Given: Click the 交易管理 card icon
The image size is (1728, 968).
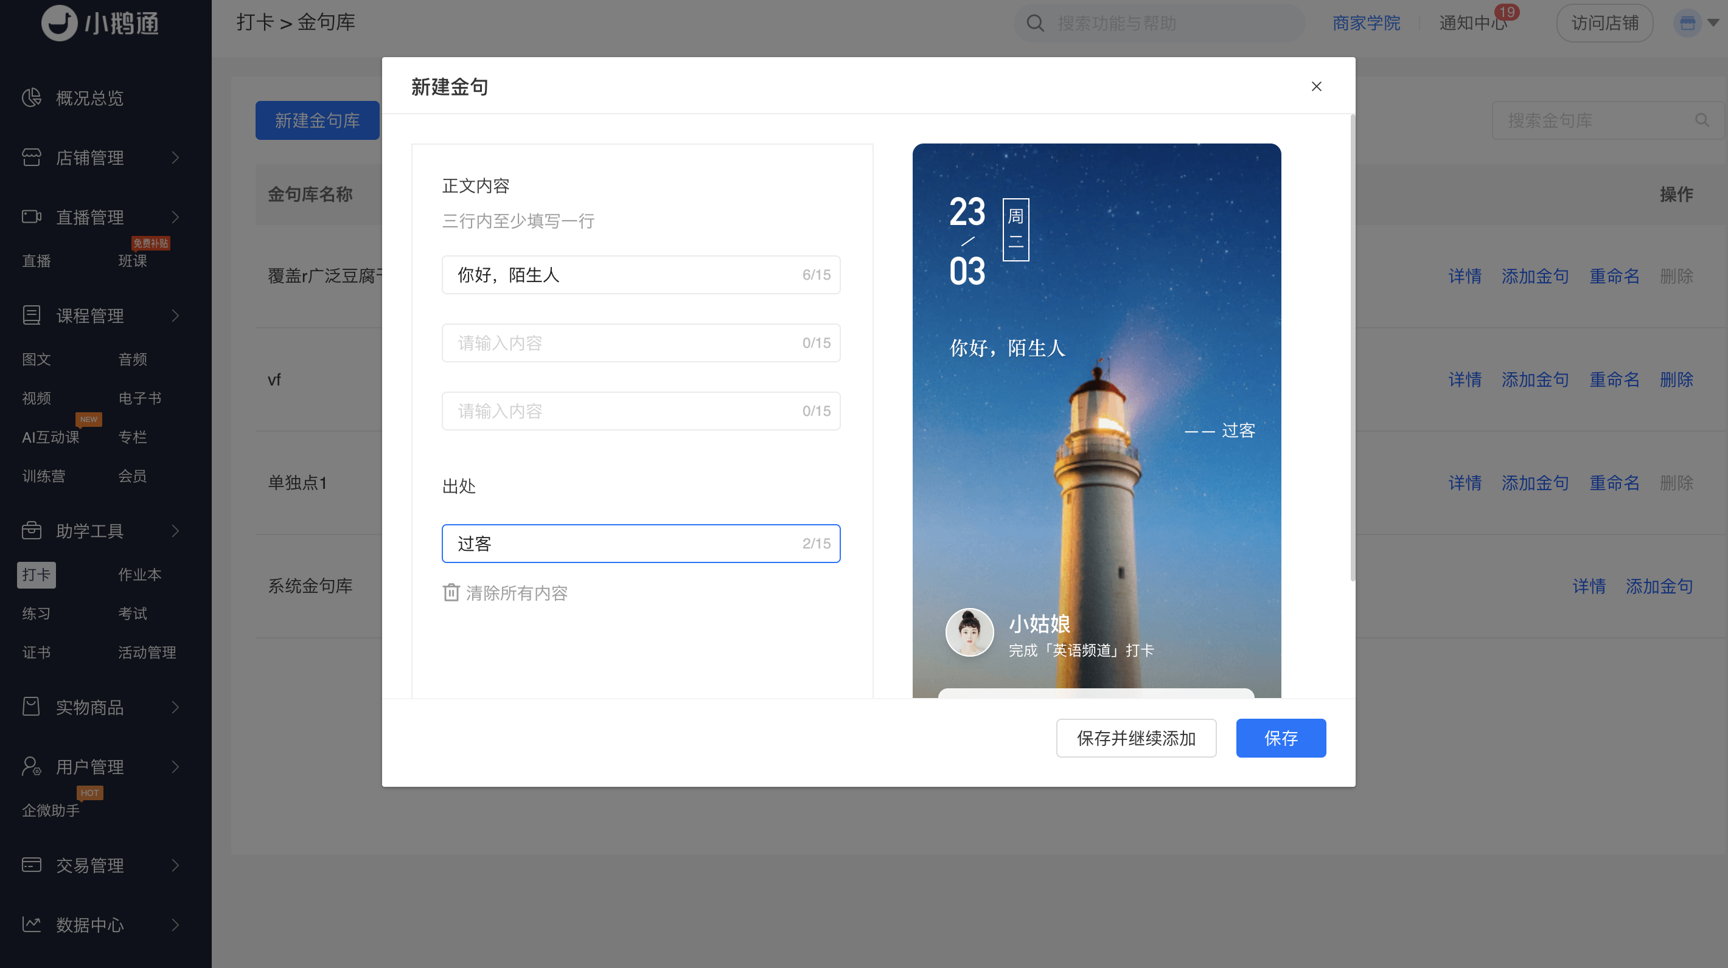Looking at the screenshot, I should [x=32, y=865].
